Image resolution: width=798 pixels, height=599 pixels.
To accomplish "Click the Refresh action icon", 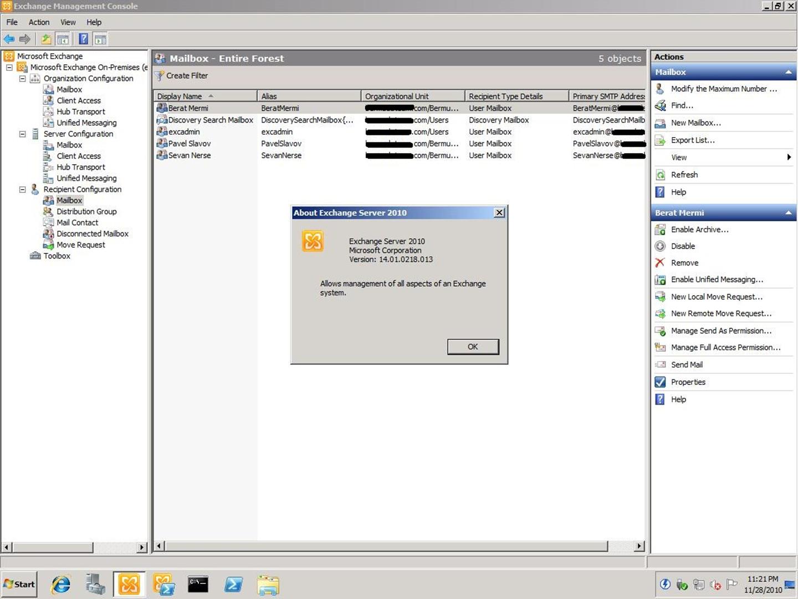I will point(660,175).
